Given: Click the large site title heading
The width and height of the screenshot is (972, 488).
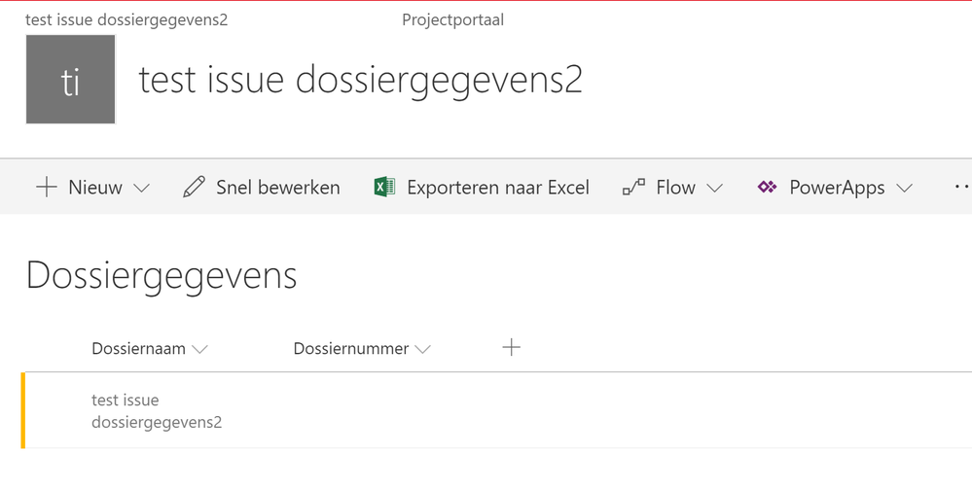Looking at the screenshot, I should click(x=361, y=81).
